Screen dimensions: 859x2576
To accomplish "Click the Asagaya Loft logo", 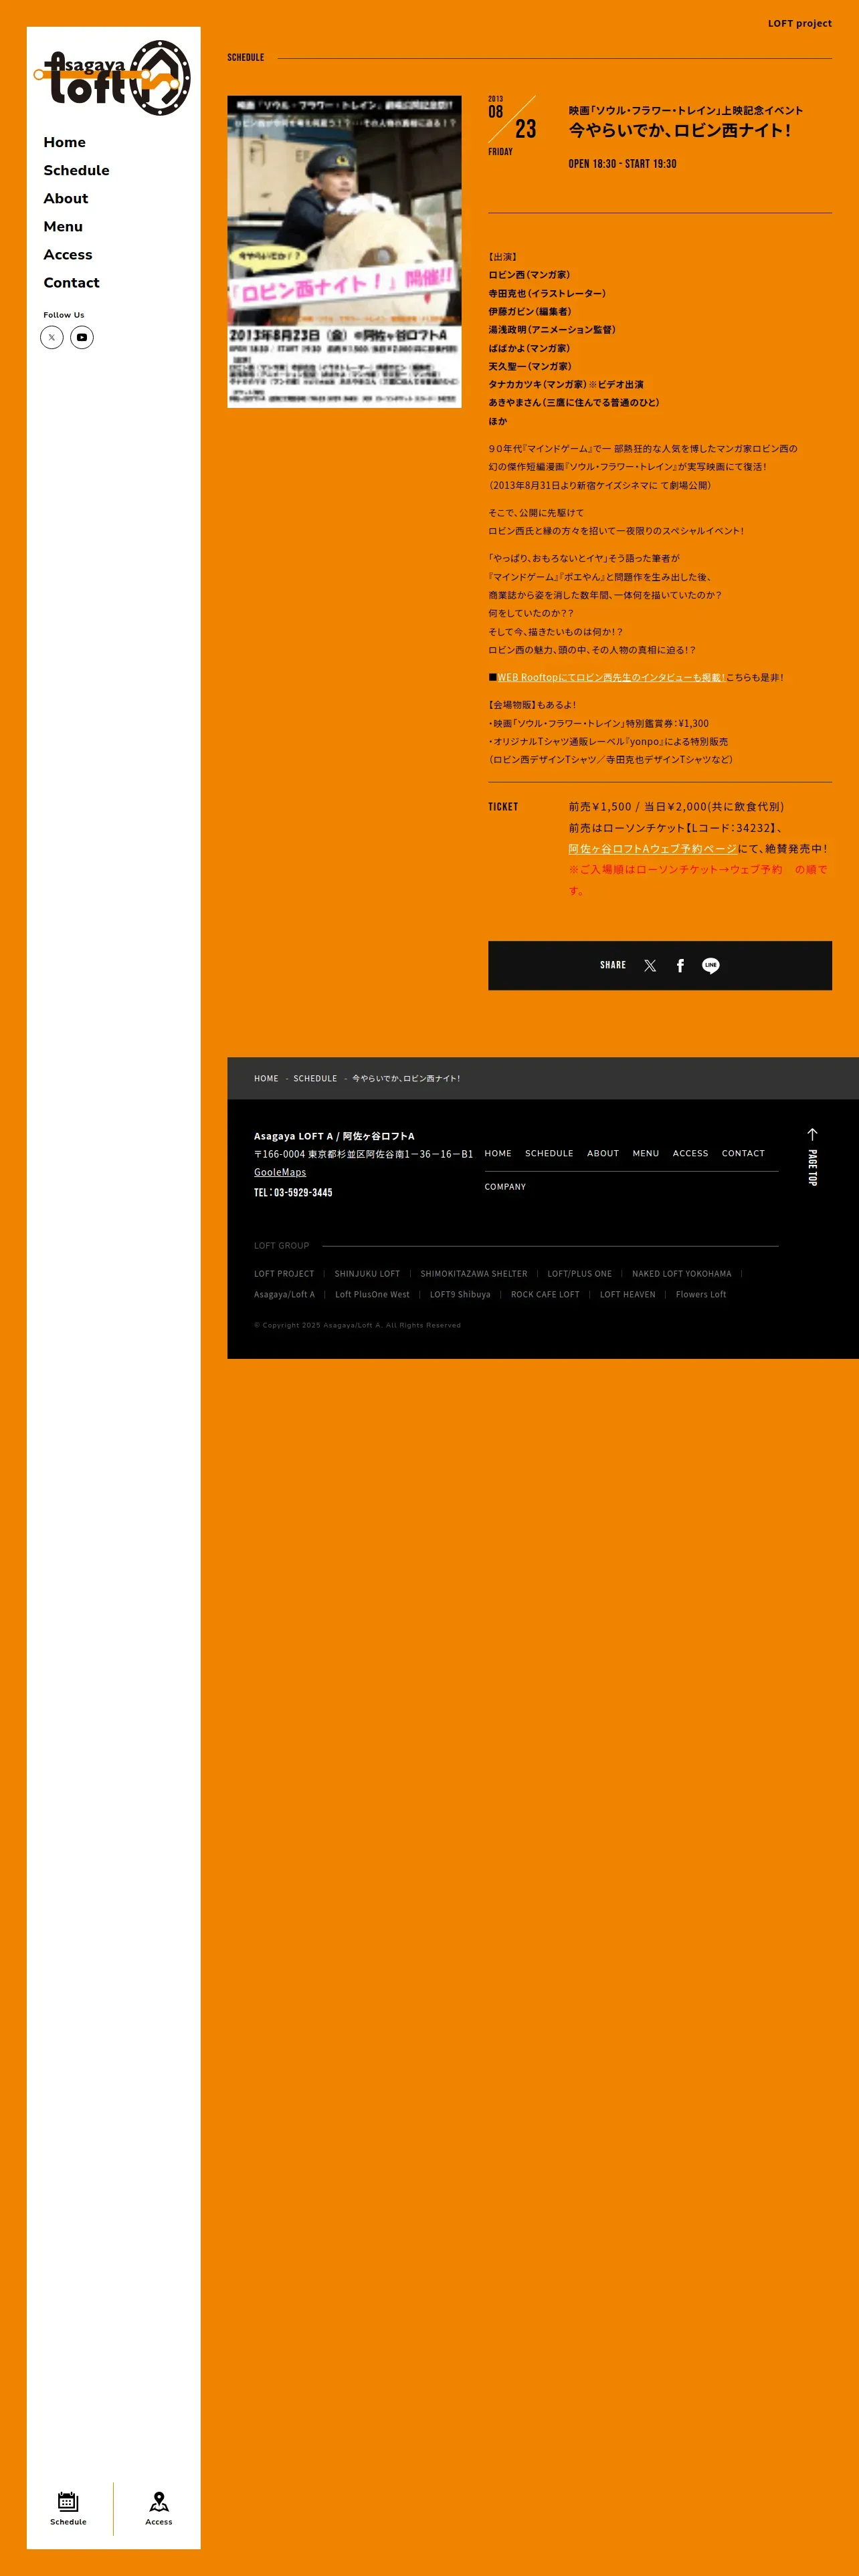I will (x=113, y=77).
